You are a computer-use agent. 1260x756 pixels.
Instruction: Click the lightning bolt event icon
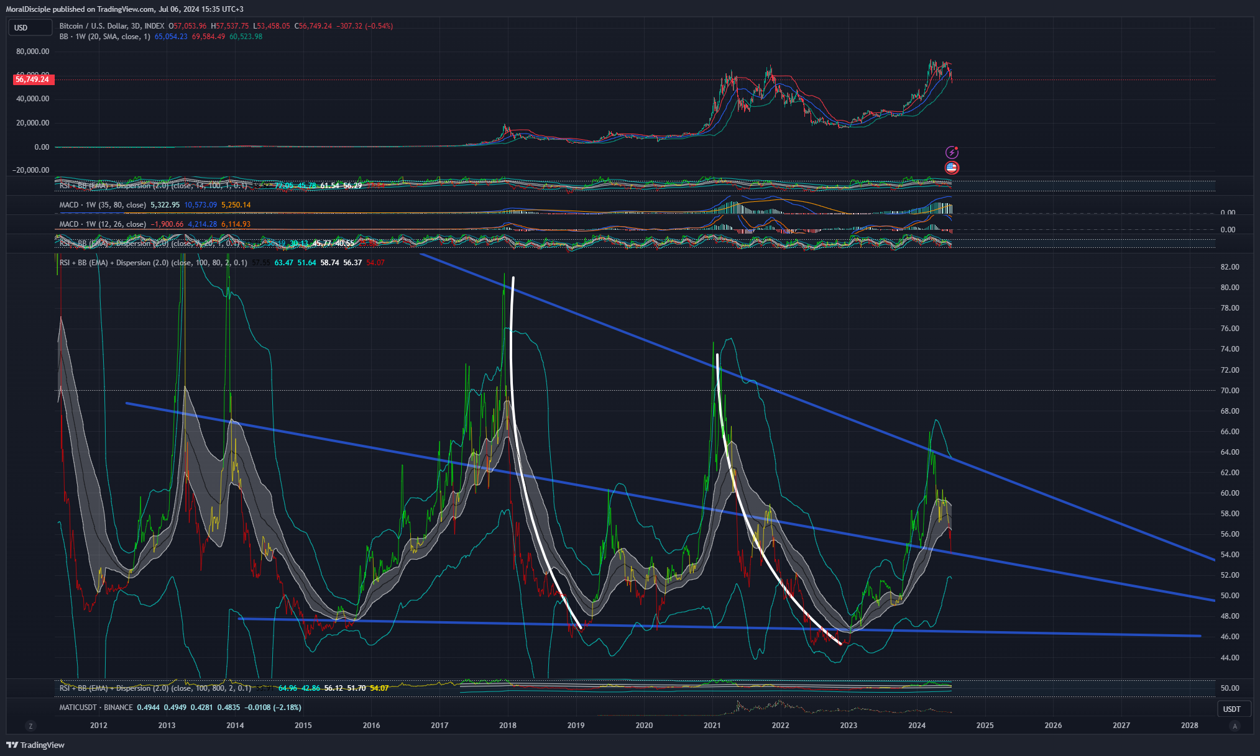[x=952, y=152]
